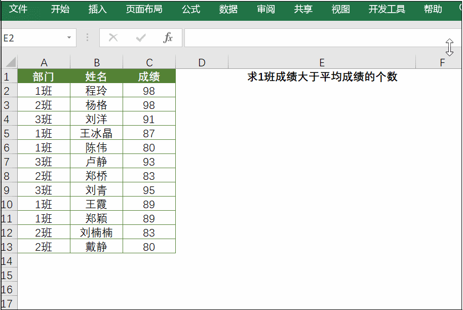The image size is (463, 310).
Task: Open the 帮助 ribbon tab
Action: click(x=433, y=9)
